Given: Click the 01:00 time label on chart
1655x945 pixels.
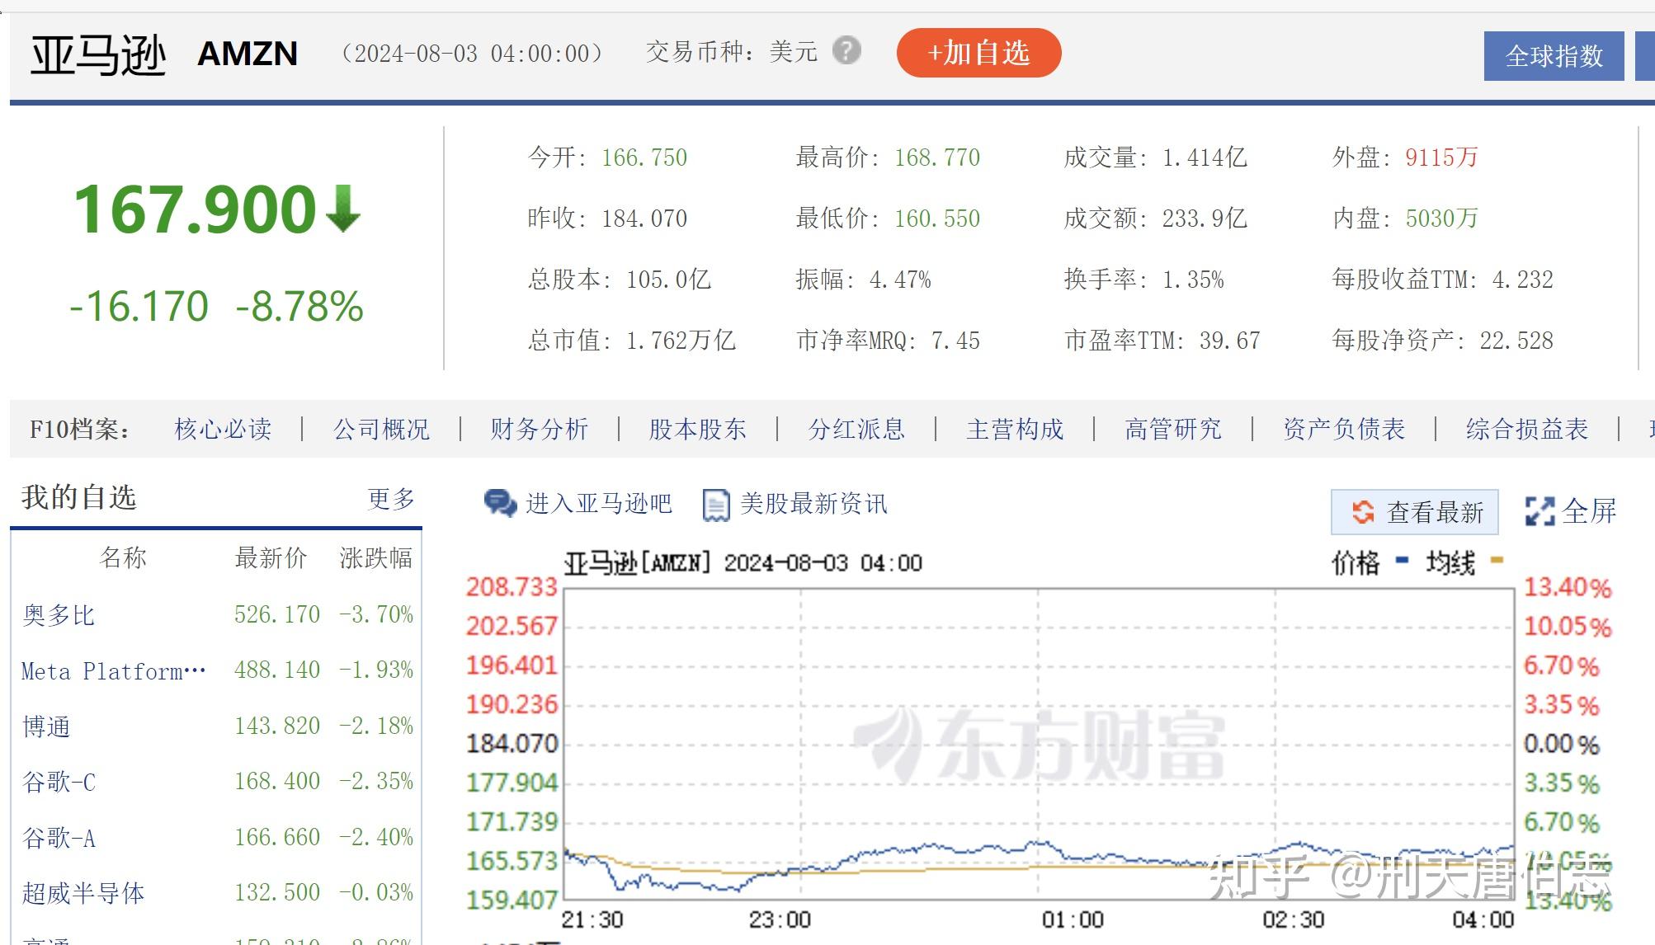Looking at the screenshot, I should [1073, 919].
